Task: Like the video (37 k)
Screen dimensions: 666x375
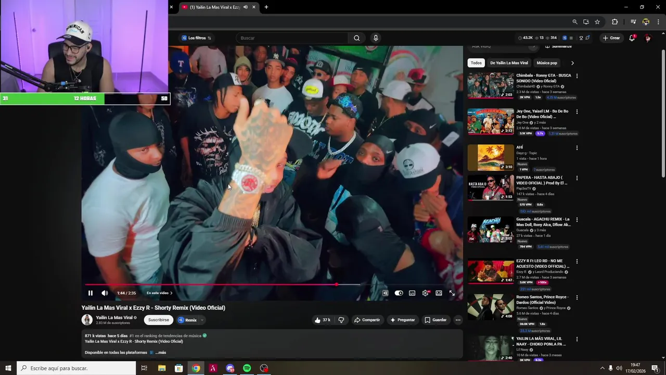Action: tap(322, 320)
